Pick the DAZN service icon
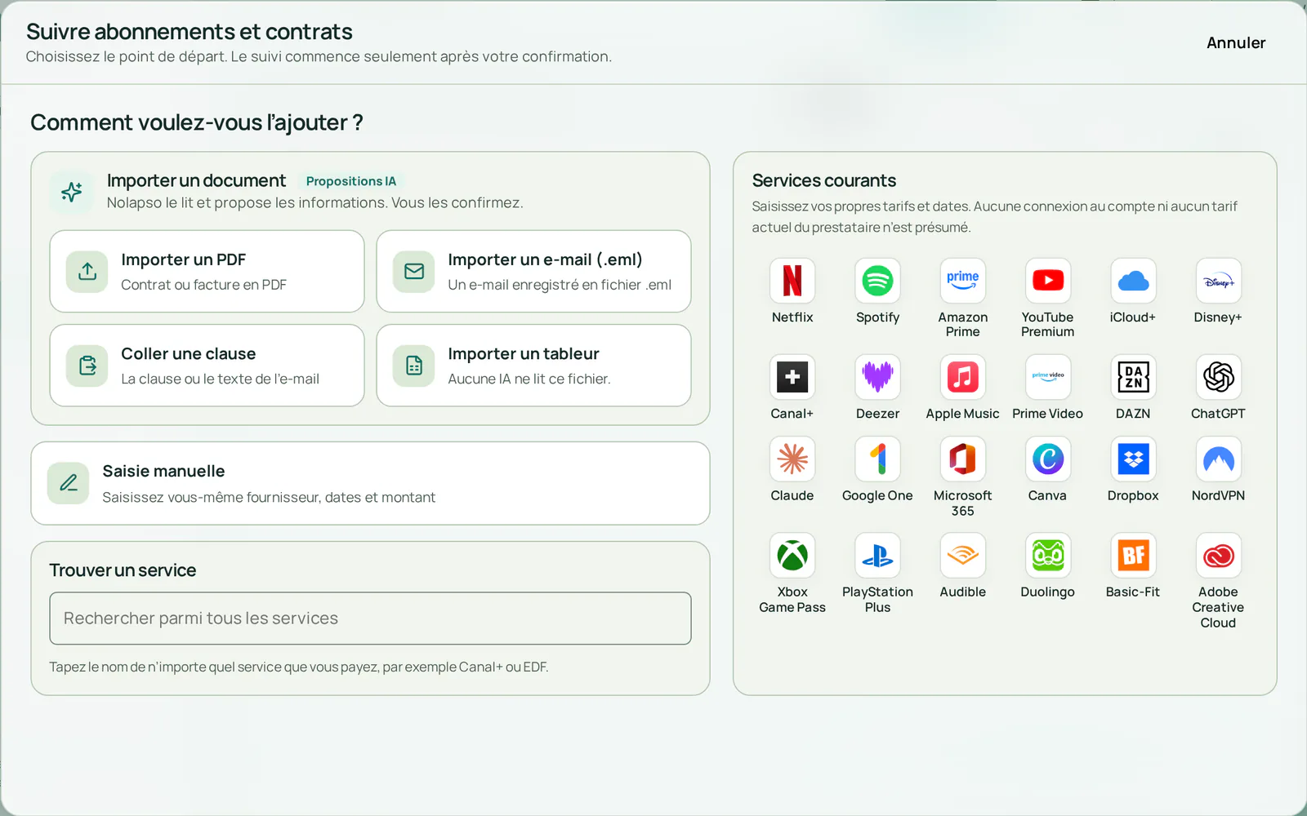 coord(1133,377)
